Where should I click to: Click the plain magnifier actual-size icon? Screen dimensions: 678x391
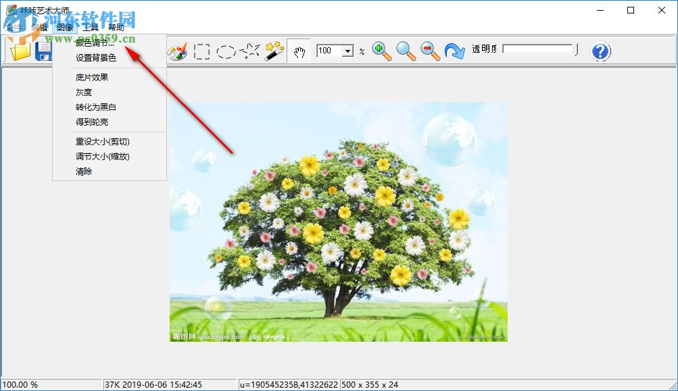click(406, 51)
